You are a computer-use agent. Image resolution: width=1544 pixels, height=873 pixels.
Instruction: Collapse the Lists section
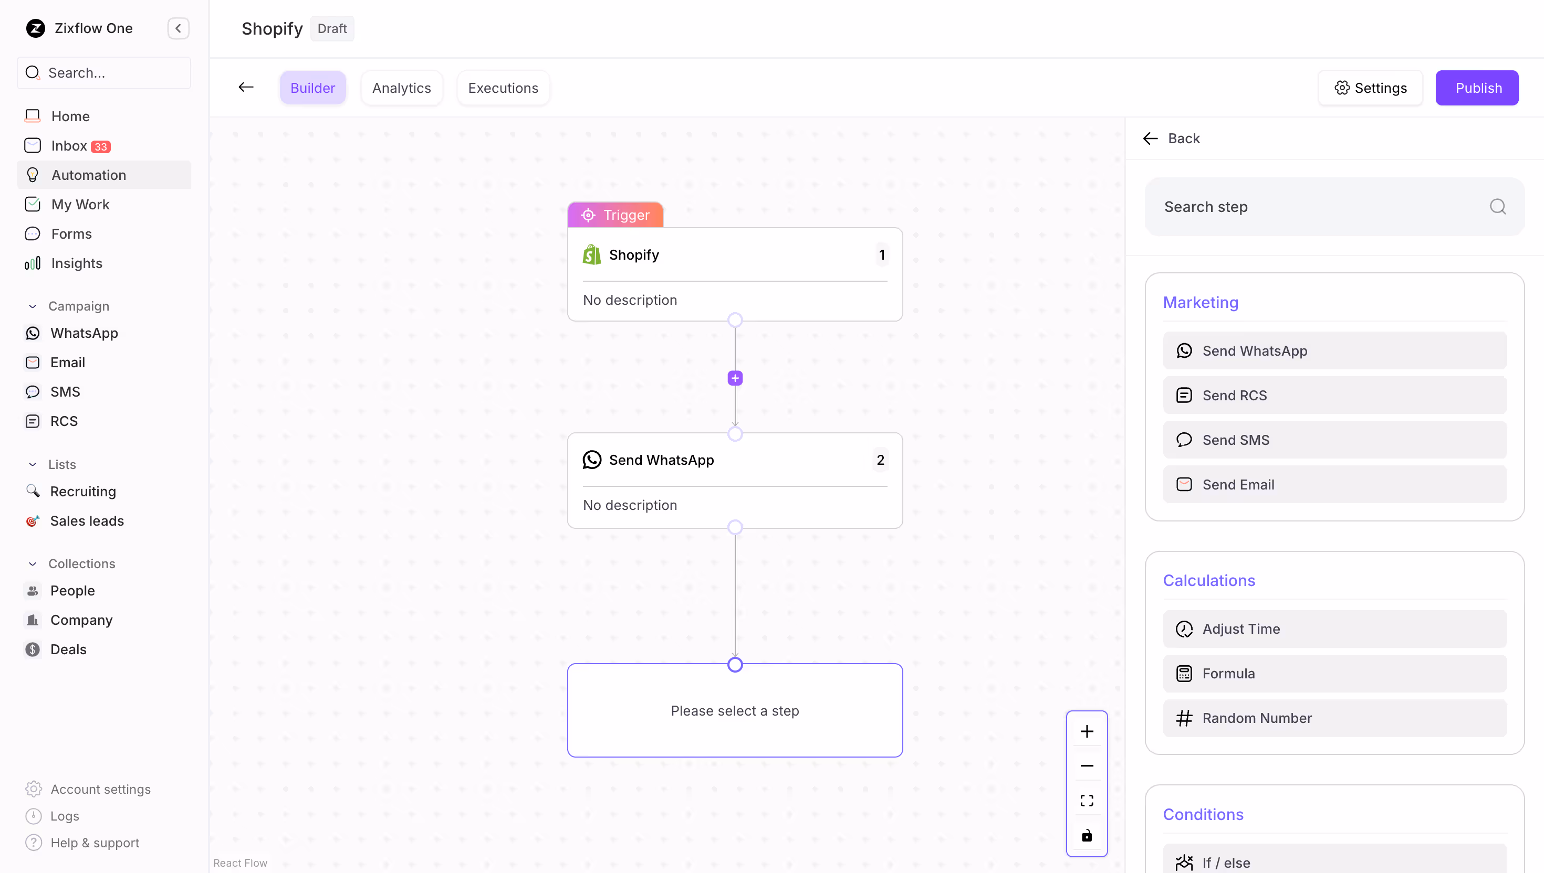[33, 465]
